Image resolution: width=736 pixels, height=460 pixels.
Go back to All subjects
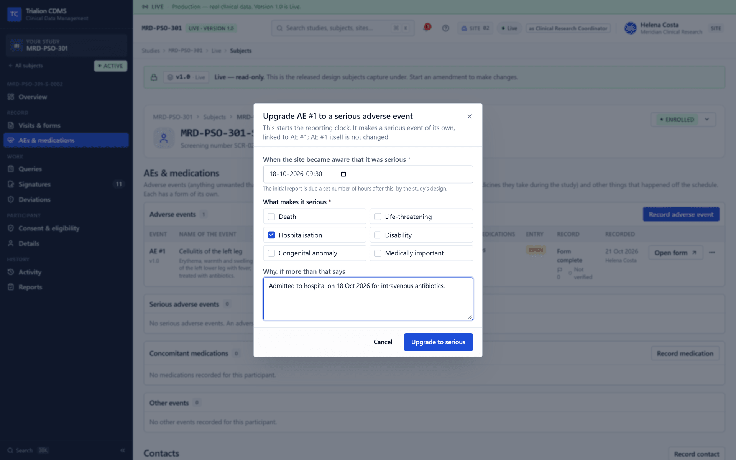26,66
